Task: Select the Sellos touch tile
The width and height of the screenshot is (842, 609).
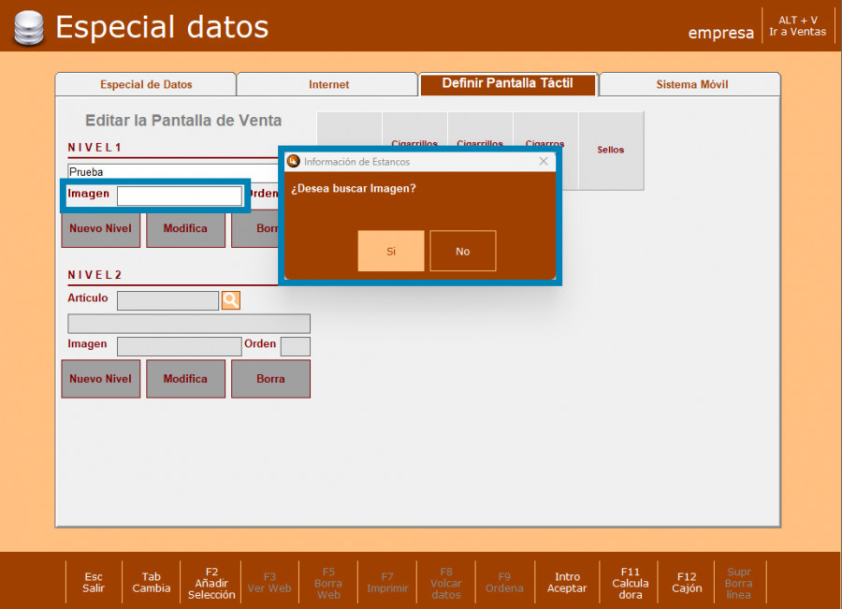Action: [x=610, y=151]
